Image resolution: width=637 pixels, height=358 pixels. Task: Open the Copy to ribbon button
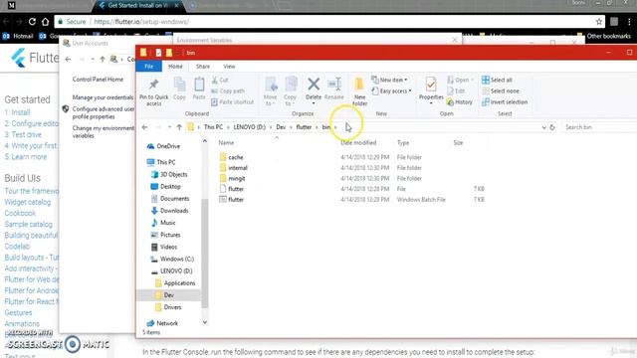(290, 91)
